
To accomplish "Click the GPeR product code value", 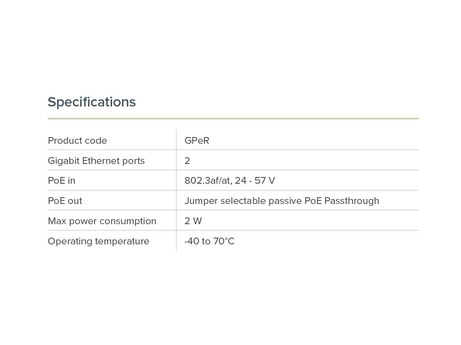I will point(197,141).
